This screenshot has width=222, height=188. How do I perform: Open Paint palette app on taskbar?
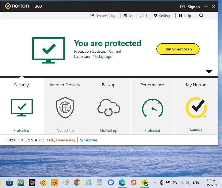point(66,183)
